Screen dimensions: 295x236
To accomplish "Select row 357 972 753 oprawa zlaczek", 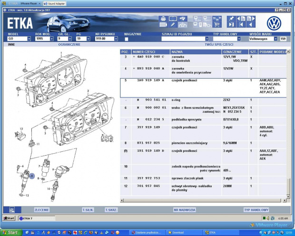I will click(x=203, y=180).
